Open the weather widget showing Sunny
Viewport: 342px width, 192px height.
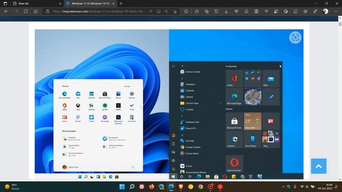click(x=12, y=187)
